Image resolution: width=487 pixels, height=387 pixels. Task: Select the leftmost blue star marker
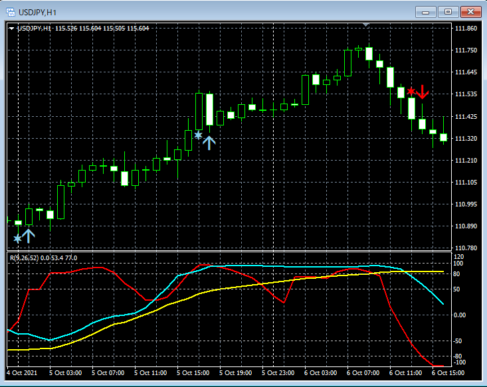(17, 238)
